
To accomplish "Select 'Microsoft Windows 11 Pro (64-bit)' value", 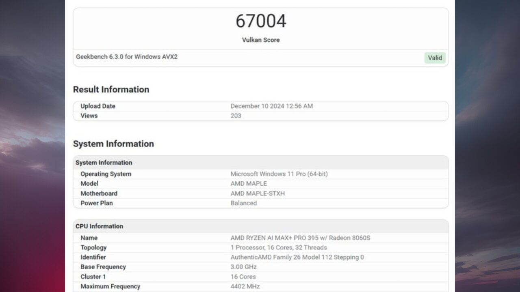I will tap(279, 174).
